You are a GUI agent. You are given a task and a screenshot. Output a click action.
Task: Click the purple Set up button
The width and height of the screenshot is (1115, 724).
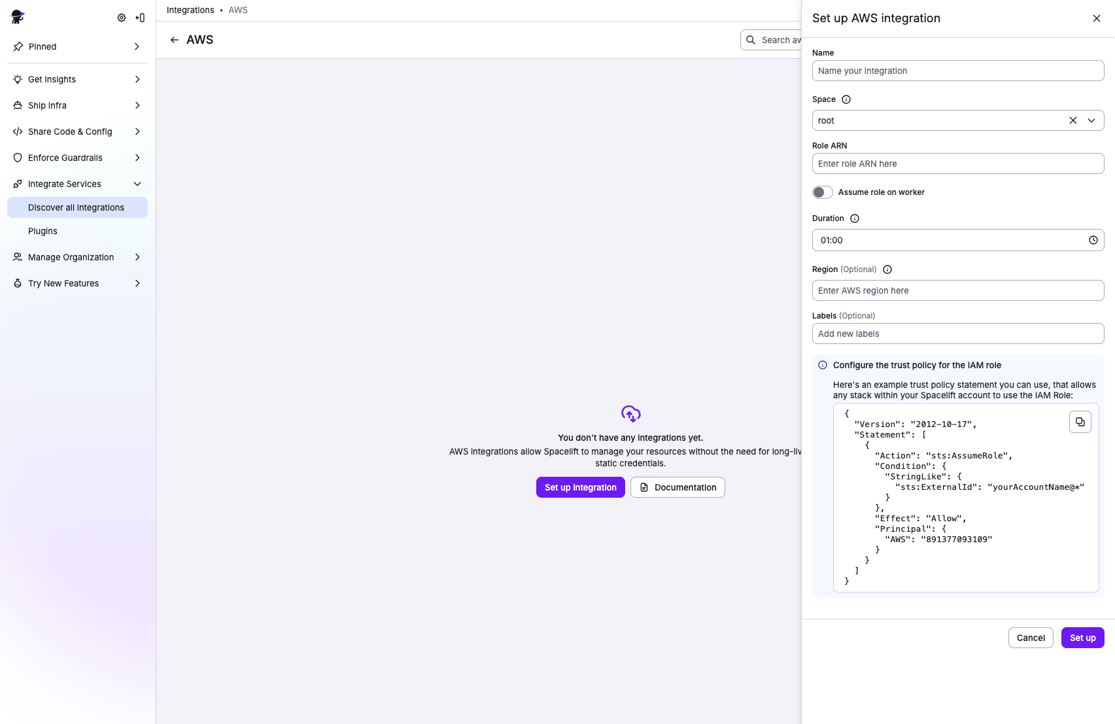1082,638
